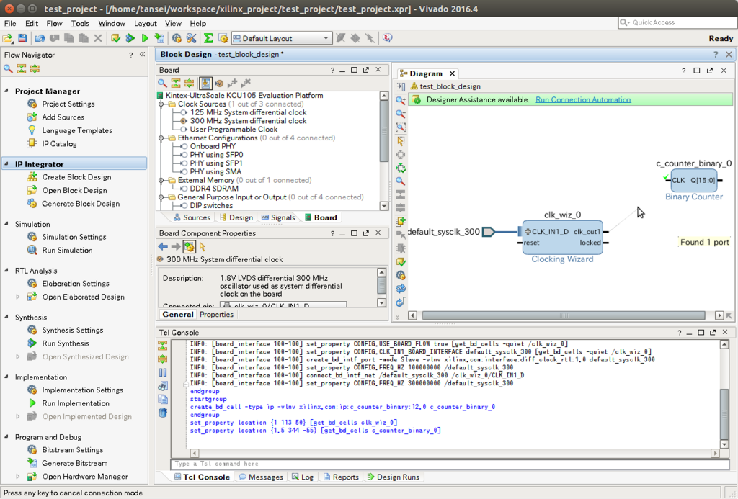Click the search icon in Board panel
Viewport: 738px width, 499px height.
[x=162, y=84]
